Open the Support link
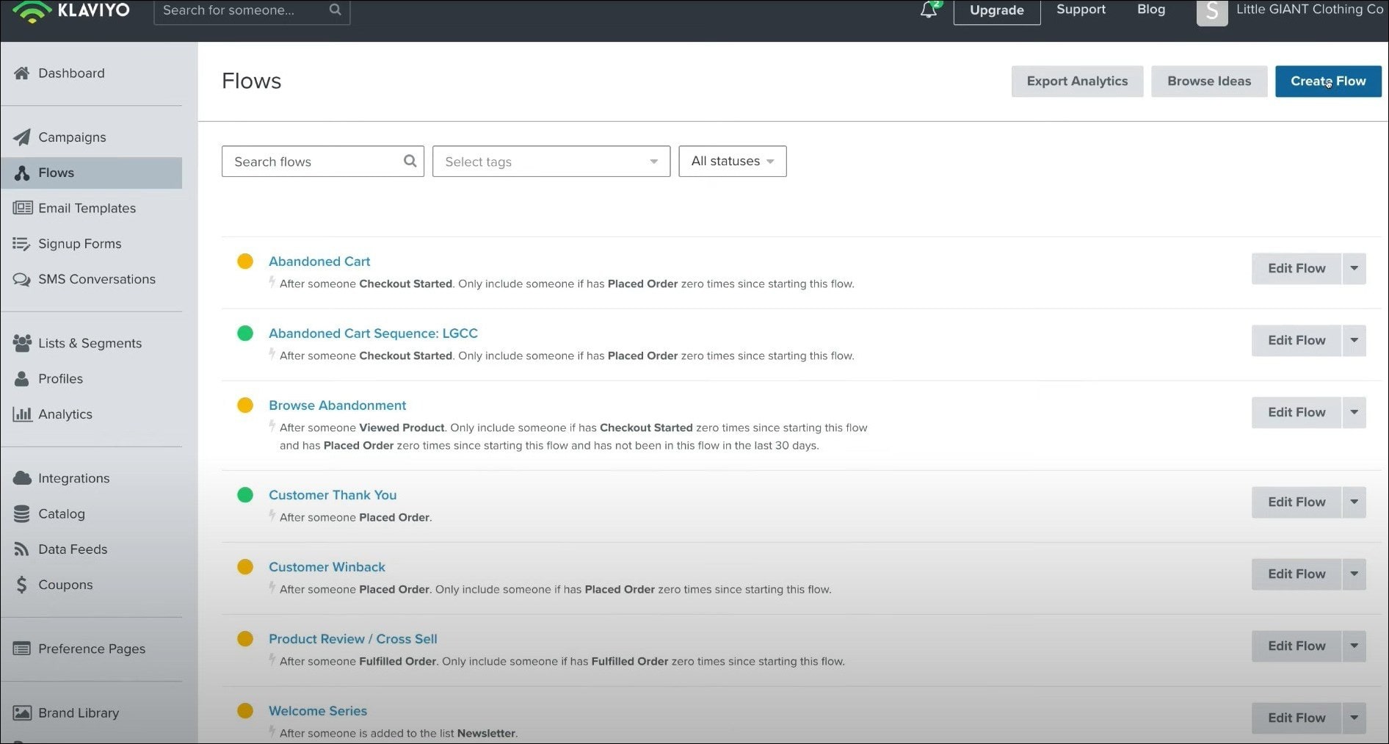 [x=1081, y=10]
